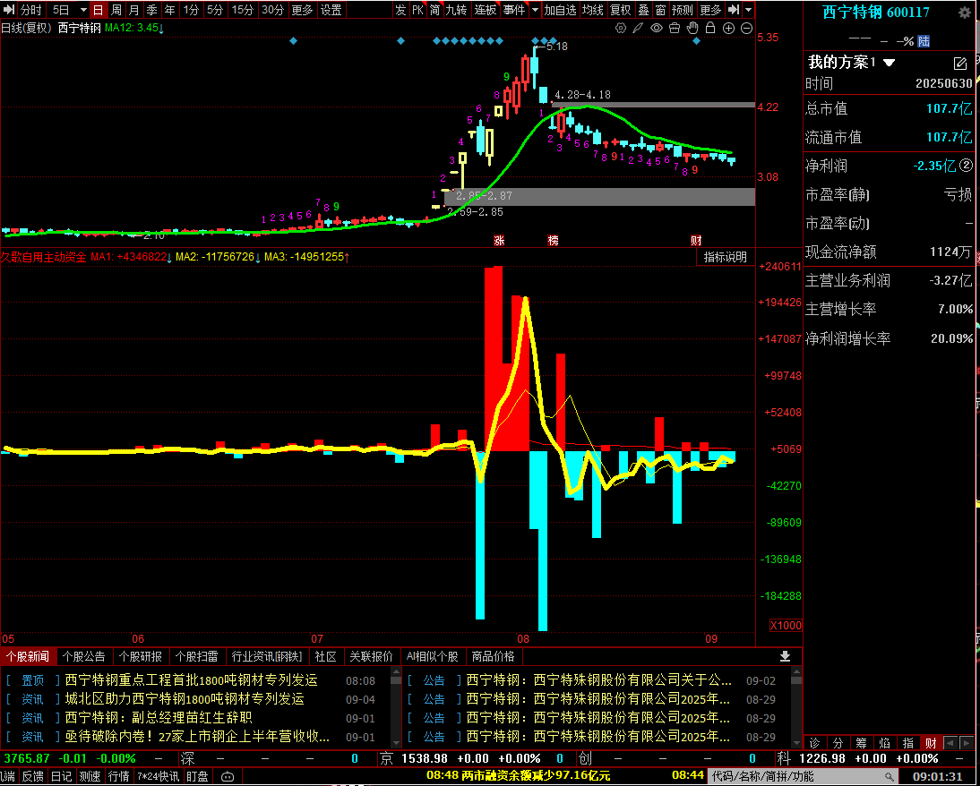The width and height of the screenshot is (980, 786).
Task: Switch to 15分 chart period
Action: pyautogui.click(x=242, y=10)
